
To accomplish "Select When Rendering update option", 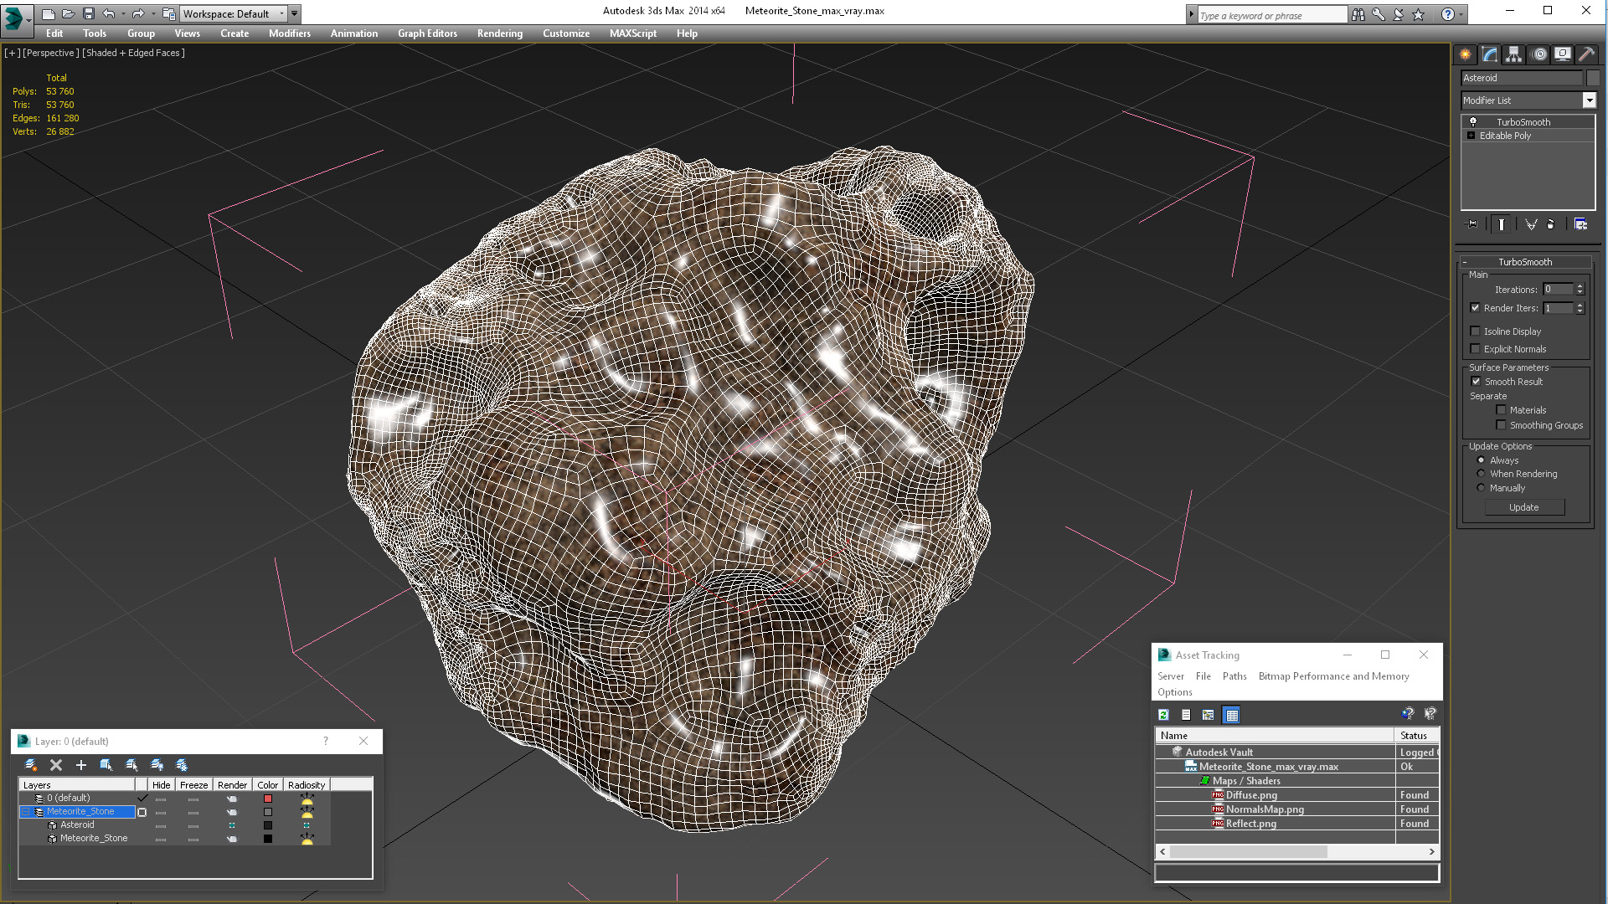I will coord(1481,474).
